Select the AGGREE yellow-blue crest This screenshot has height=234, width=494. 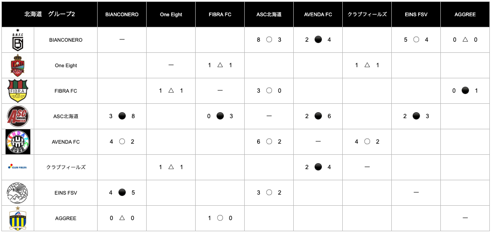[18, 218]
